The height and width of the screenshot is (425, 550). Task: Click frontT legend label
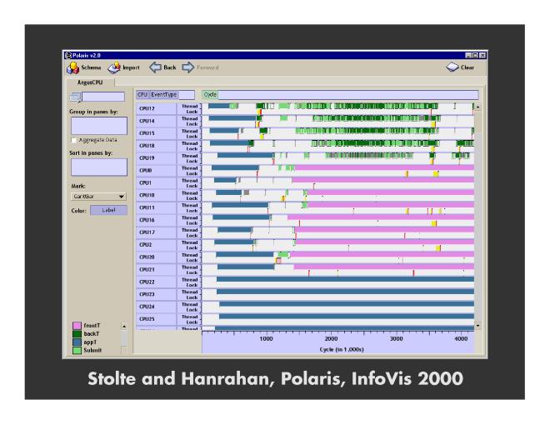coord(92,326)
